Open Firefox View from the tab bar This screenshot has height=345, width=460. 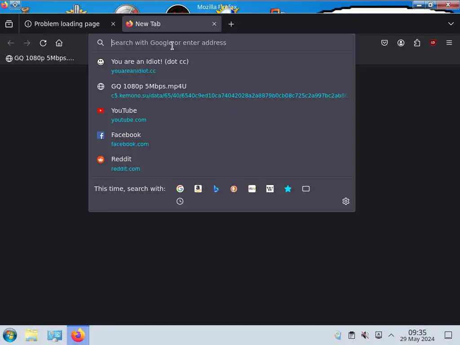(x=9, y=24)
